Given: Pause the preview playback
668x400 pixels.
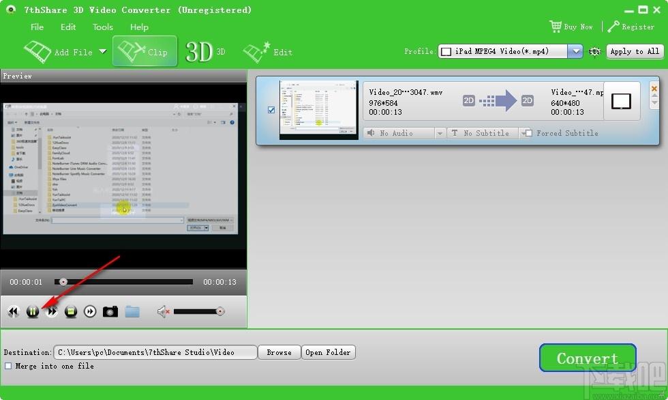Looking at the screenshot, I should (33, 312).
